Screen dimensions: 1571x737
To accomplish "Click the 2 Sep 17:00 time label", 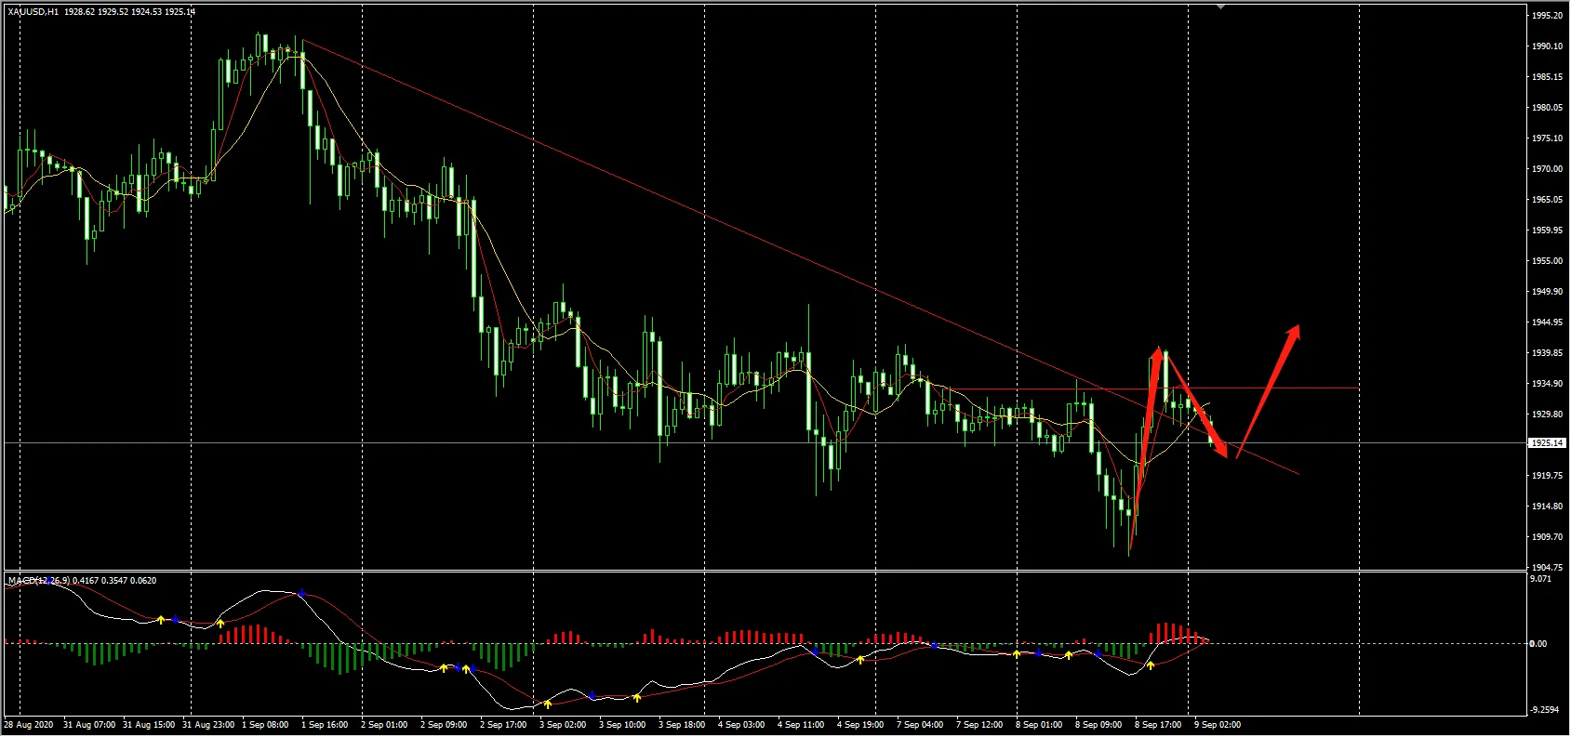I will [503, 725].
